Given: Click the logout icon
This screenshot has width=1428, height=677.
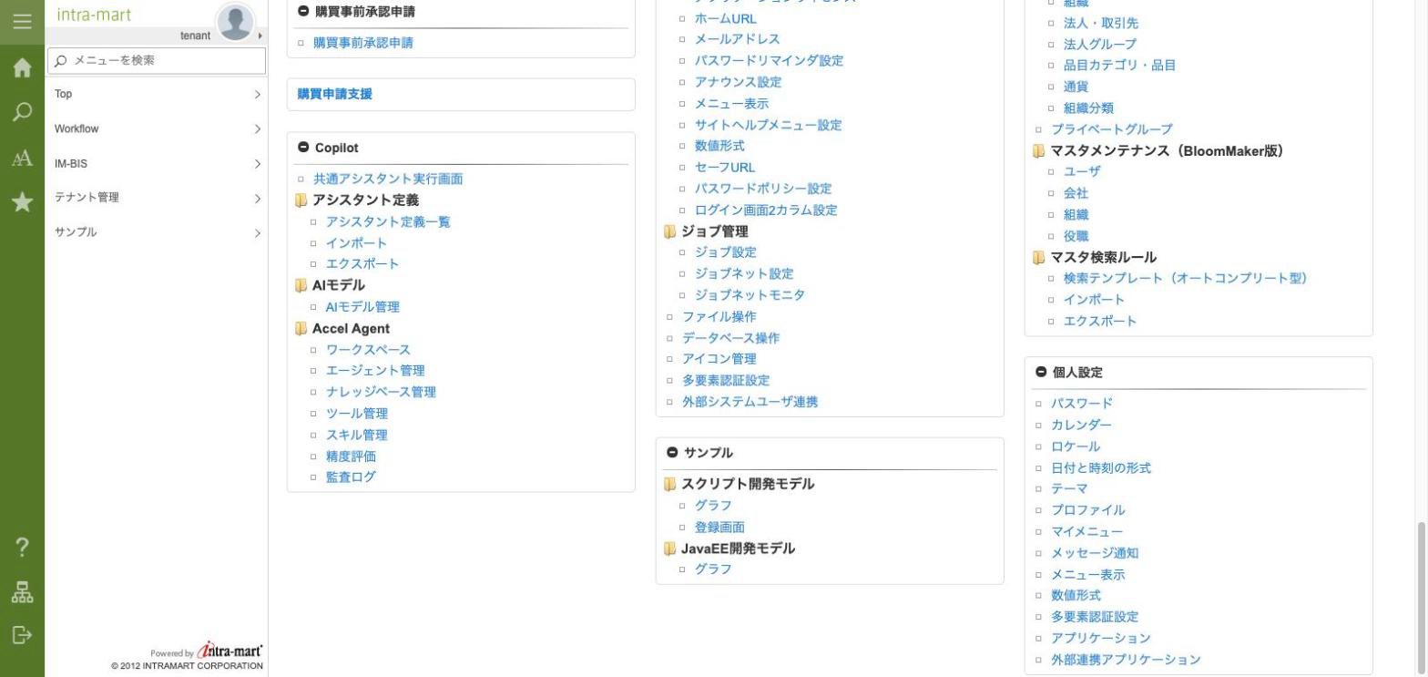Looking at the screenshot, I should click(x=22, y=635).
